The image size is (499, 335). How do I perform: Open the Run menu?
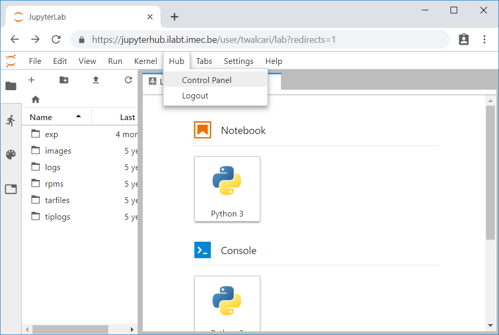(x=115, y=61)
